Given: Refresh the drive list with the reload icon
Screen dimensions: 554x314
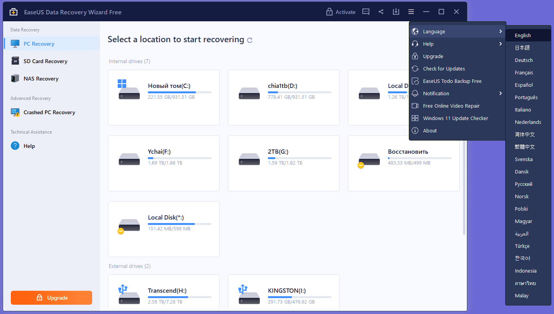Looking at the screenshot, I should tap(250, 40).
